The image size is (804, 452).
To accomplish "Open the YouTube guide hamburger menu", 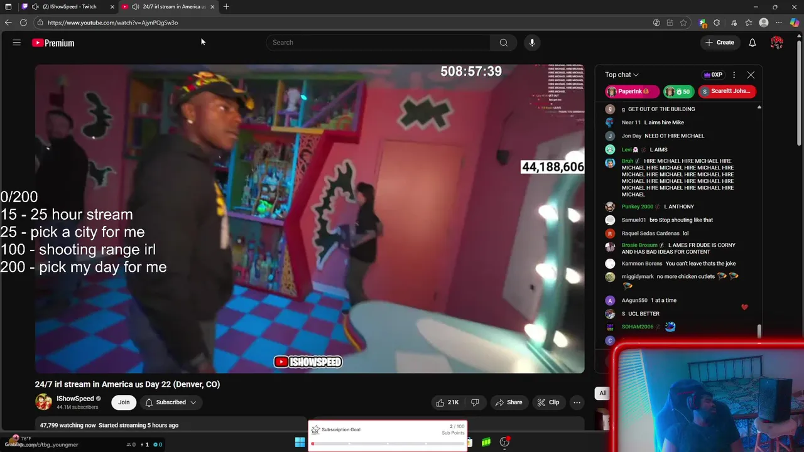I will point(17,43).
